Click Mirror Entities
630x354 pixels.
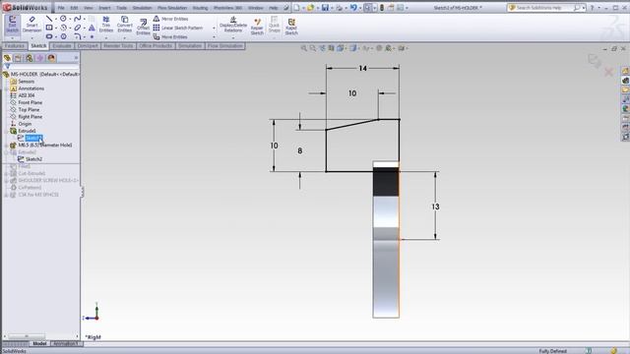170,19
